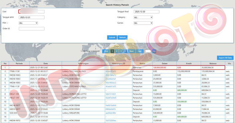Expand the Games dropdown

coord(143,23)
